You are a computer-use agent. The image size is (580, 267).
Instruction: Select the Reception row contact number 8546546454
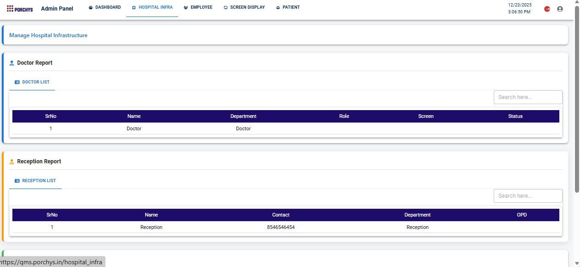coord(281,228)
